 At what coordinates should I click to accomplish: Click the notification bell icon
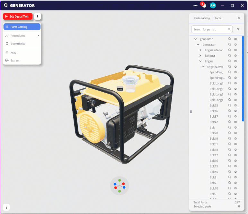point(204,6)
